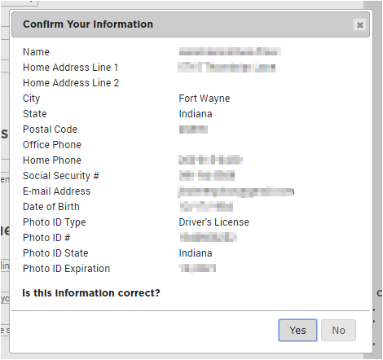Click the Confirm Your Information title bar
This screenshot has height=360, width=383.
click(x=191, y=24)
